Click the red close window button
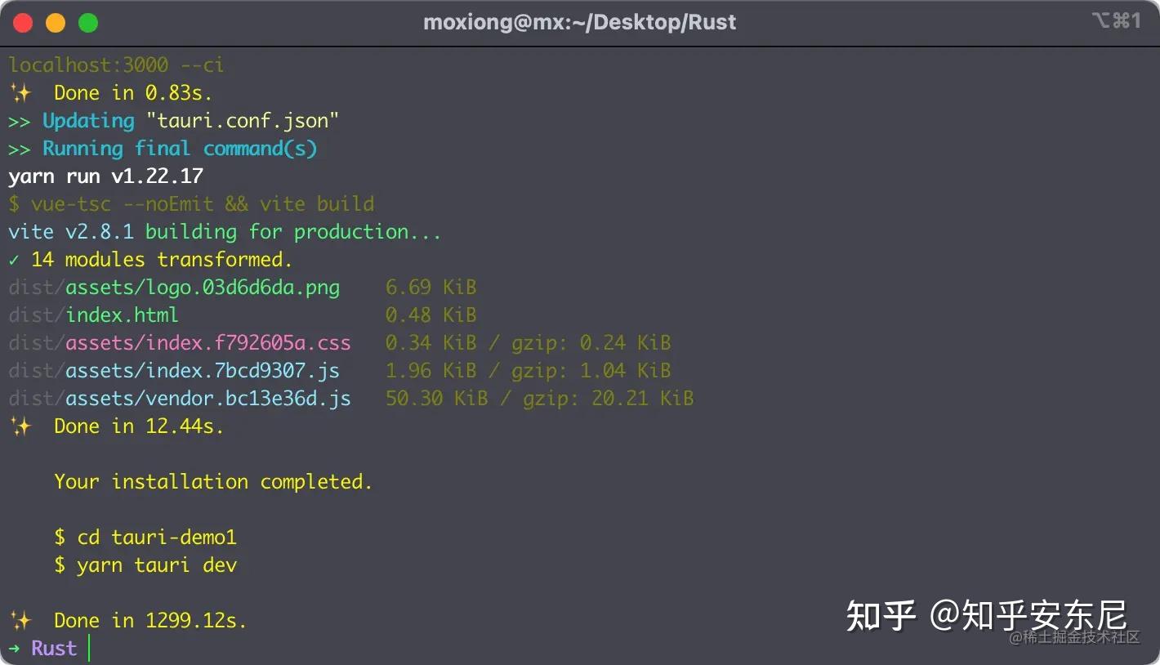This screenshot has width=1160, height=665. point(24,23)
